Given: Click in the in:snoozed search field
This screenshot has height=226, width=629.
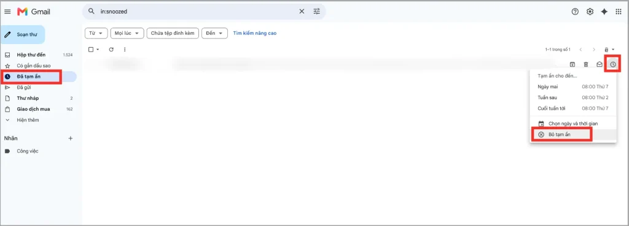Looking at the screenshot, I should [x=197, y=12].
